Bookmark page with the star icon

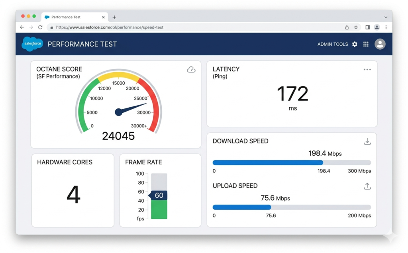pos(356,27)
